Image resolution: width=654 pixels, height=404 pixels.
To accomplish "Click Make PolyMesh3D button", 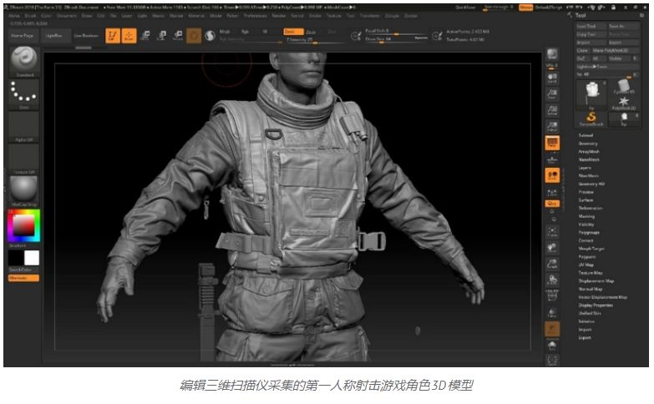I will click(616, 50).
